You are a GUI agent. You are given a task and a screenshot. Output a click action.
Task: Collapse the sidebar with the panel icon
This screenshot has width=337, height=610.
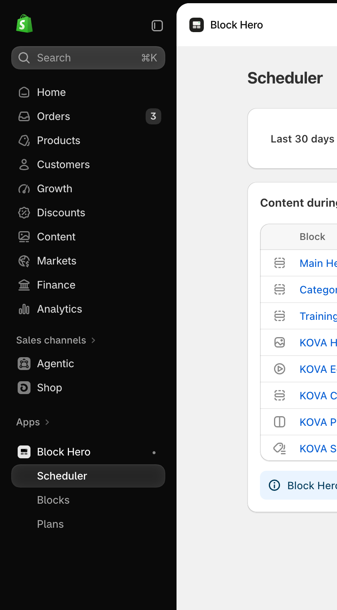tap(157, 26)
